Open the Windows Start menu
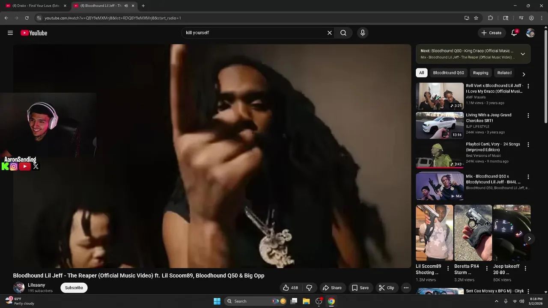 [217, 301]
